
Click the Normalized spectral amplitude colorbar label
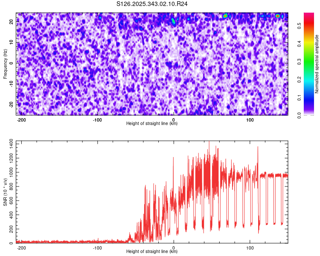click(317, 64)
